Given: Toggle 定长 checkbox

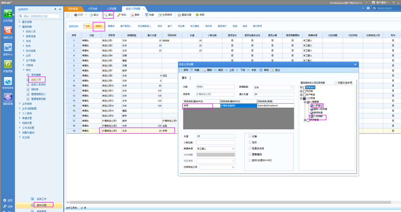Looking at the screenshot, I should tap(250, 142).
